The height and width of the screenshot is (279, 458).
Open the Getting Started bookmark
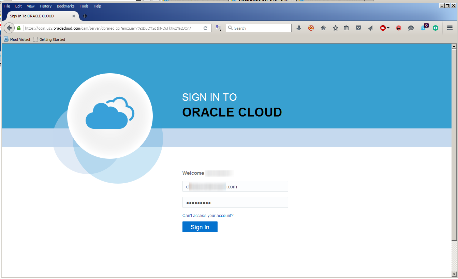click(49, 40)
